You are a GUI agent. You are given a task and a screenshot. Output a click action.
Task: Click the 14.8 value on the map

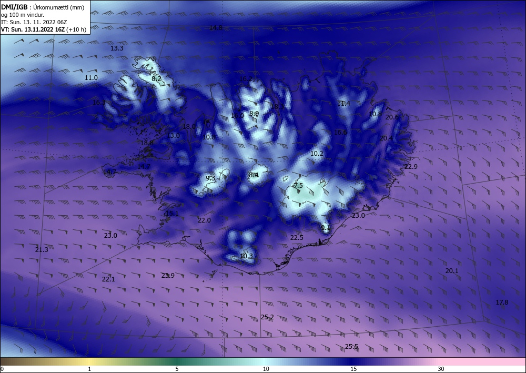pyautogui.click(x=216, y=28)
